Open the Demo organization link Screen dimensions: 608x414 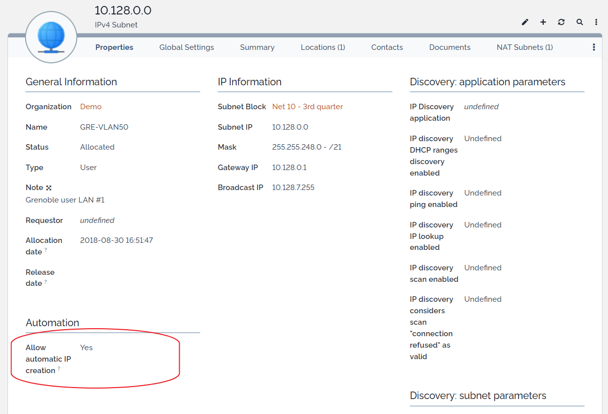[x=90, y=107]
